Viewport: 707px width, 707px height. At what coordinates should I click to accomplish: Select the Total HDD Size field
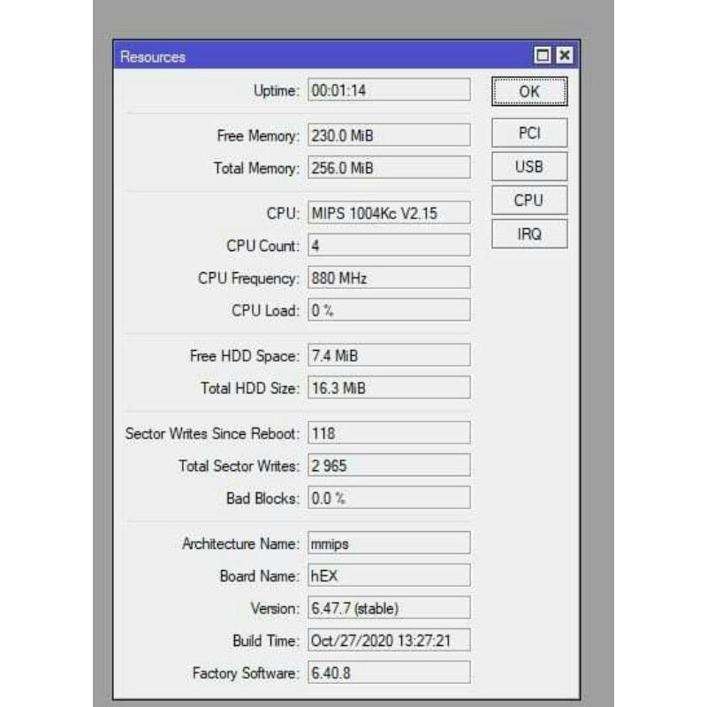click(387, 387)
